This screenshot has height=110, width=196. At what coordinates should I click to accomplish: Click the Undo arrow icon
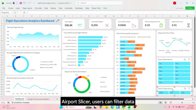(x=24, y=3)
